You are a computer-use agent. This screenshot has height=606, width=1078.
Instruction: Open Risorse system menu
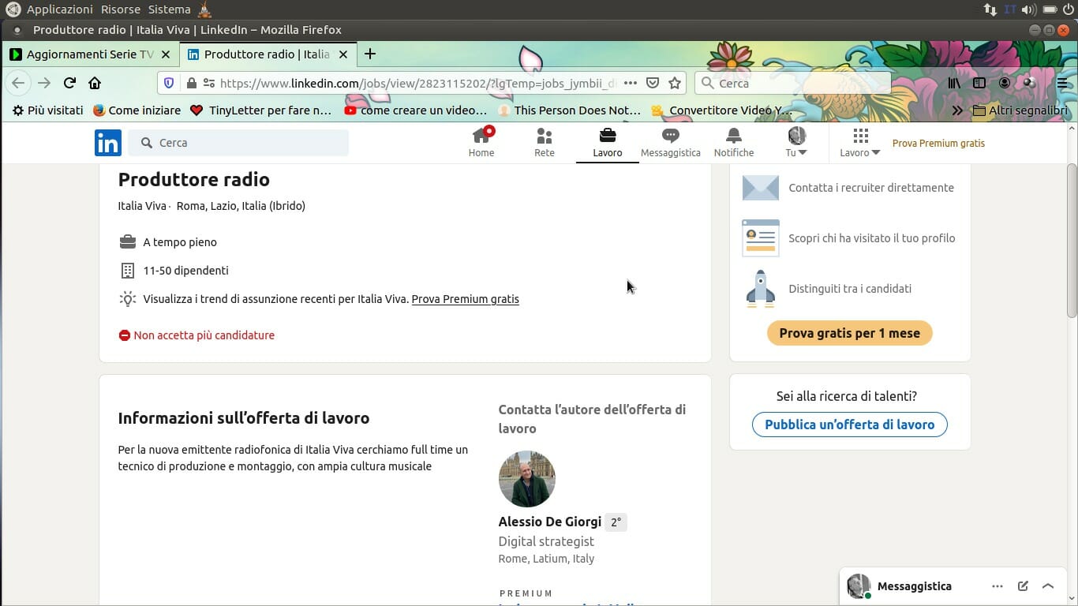click(x=121, y=9)
